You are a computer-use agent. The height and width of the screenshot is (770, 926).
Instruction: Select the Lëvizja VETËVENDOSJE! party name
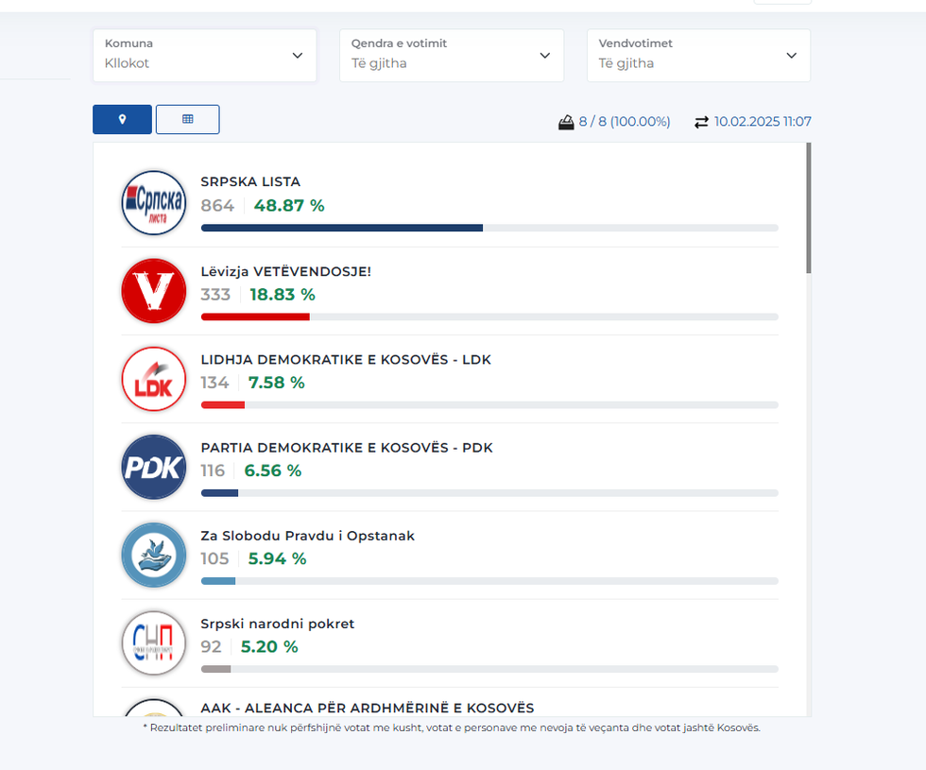tap(285, 271)
